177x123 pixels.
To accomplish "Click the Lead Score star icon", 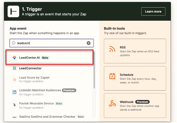I will (x=14, y=80).
